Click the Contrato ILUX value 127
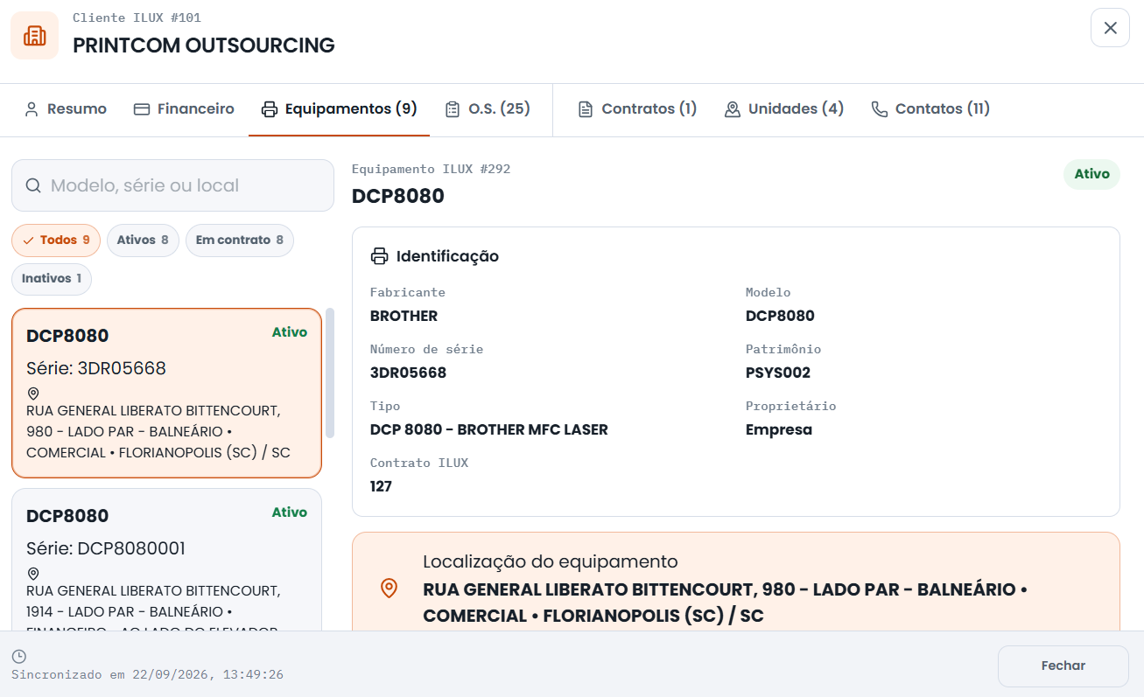1144x697 pixels. click(x=381, y=486)
